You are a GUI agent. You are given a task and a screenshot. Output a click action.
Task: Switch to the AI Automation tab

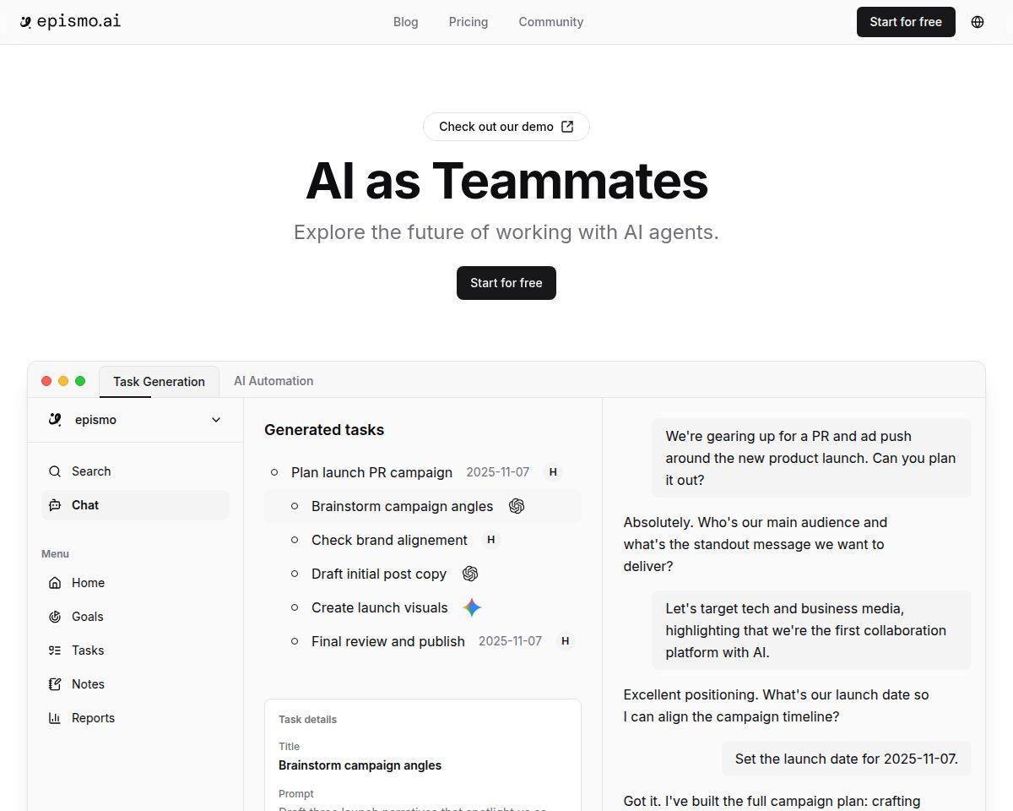click(274, 381)
